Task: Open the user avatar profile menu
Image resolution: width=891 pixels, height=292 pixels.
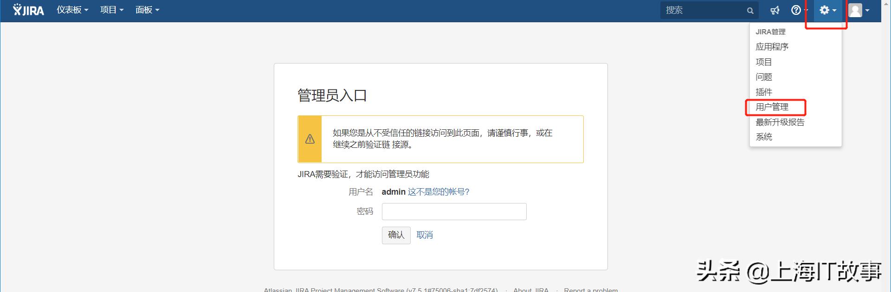Action: pyautogui.click(x=859, y=10)
